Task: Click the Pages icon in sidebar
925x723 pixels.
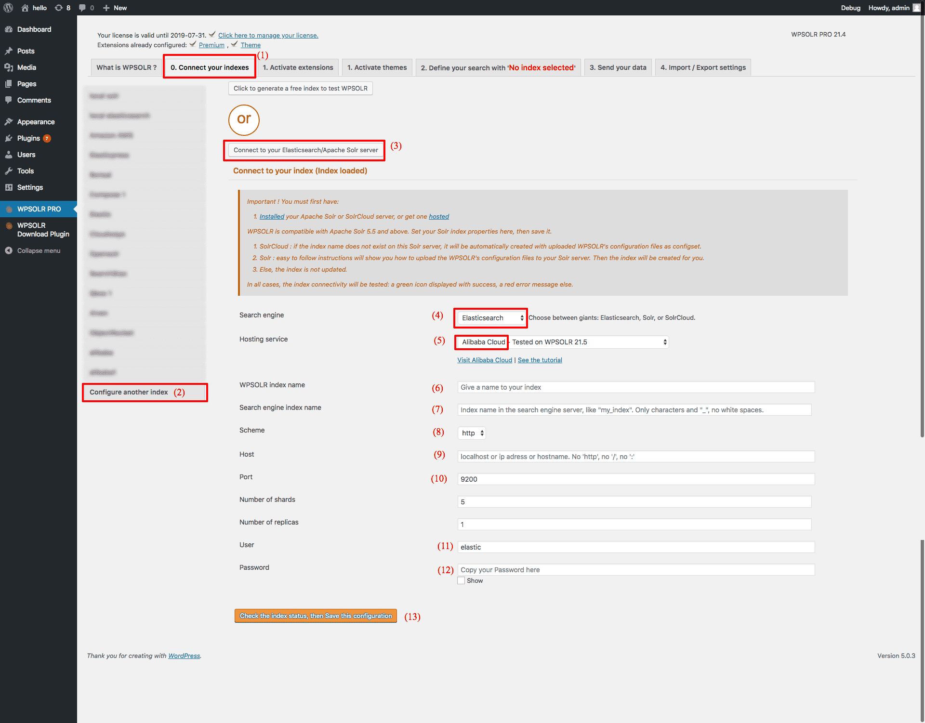Action: click(9, 84)
